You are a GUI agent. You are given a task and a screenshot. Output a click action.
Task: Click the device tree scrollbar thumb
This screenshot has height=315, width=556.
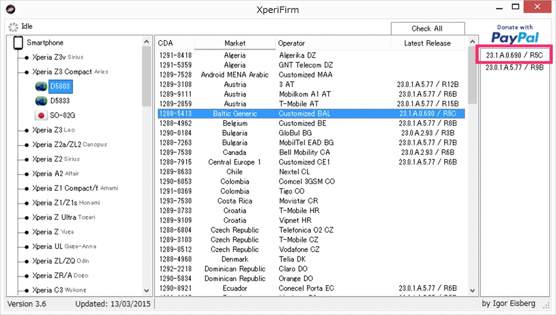click(146, 77)
